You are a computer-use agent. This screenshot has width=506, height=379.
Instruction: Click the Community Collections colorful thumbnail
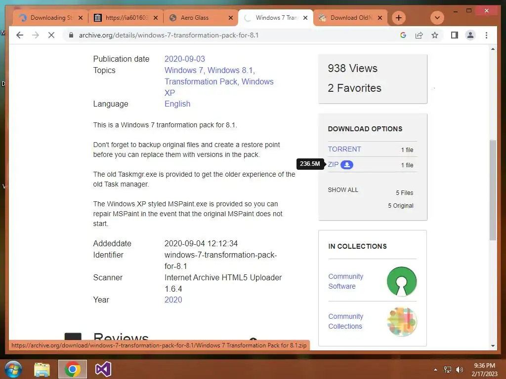pyautogui.click(x=402, y=322)
